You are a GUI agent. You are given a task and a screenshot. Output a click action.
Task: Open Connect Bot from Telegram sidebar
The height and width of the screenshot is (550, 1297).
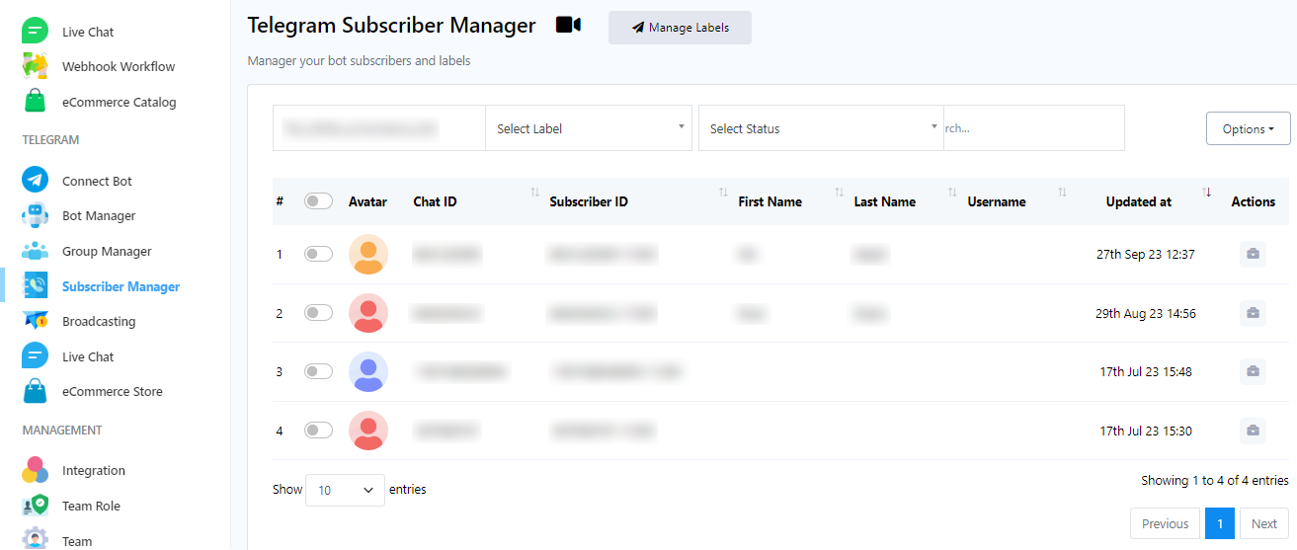pos(96,181)
